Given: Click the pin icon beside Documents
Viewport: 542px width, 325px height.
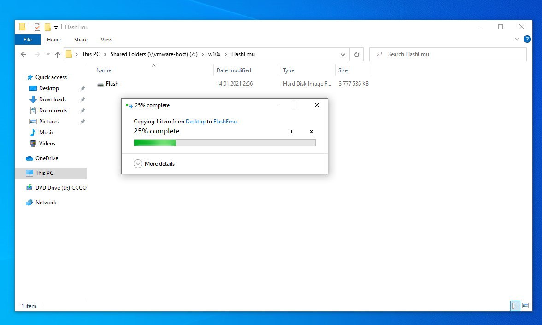Looking at the screenshot, I should click(82, 110).
